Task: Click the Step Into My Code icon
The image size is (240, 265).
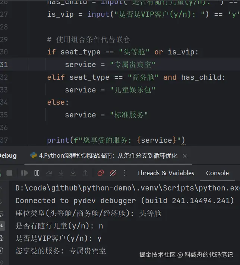Action: tap(73, 173)
